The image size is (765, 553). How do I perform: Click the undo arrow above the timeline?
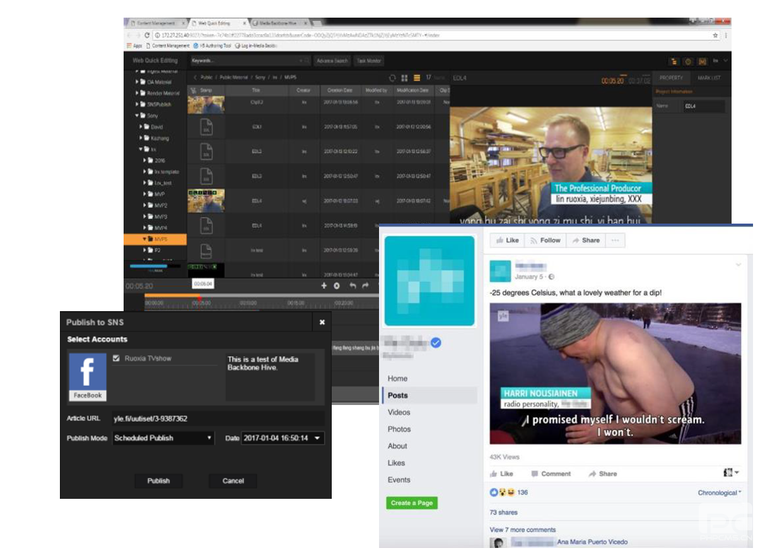click(353, 286)
